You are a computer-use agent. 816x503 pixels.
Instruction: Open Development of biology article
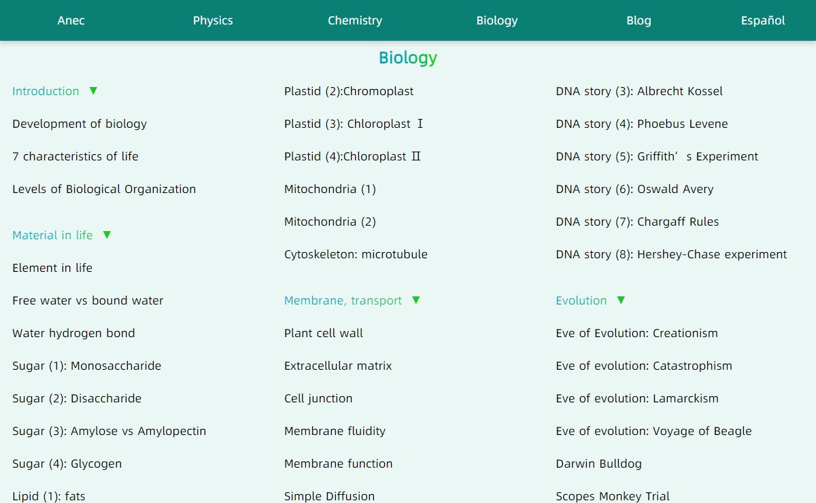tap(80, 124)
